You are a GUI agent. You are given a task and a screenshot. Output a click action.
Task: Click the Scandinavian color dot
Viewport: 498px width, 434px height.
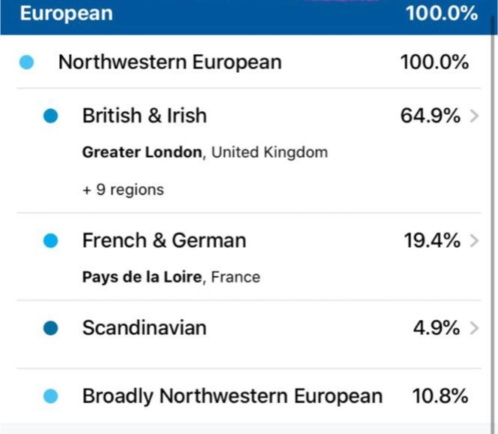tap(51, 328)
